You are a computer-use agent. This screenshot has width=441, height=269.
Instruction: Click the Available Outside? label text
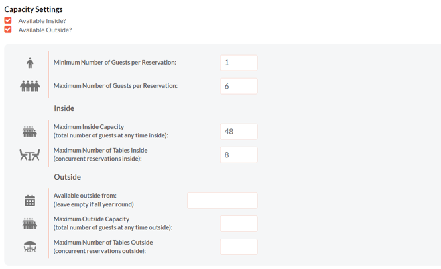click(x=45, y=30)
